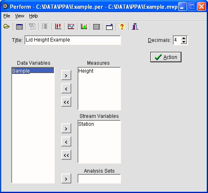Show the run chart line icon

point(71,26)
